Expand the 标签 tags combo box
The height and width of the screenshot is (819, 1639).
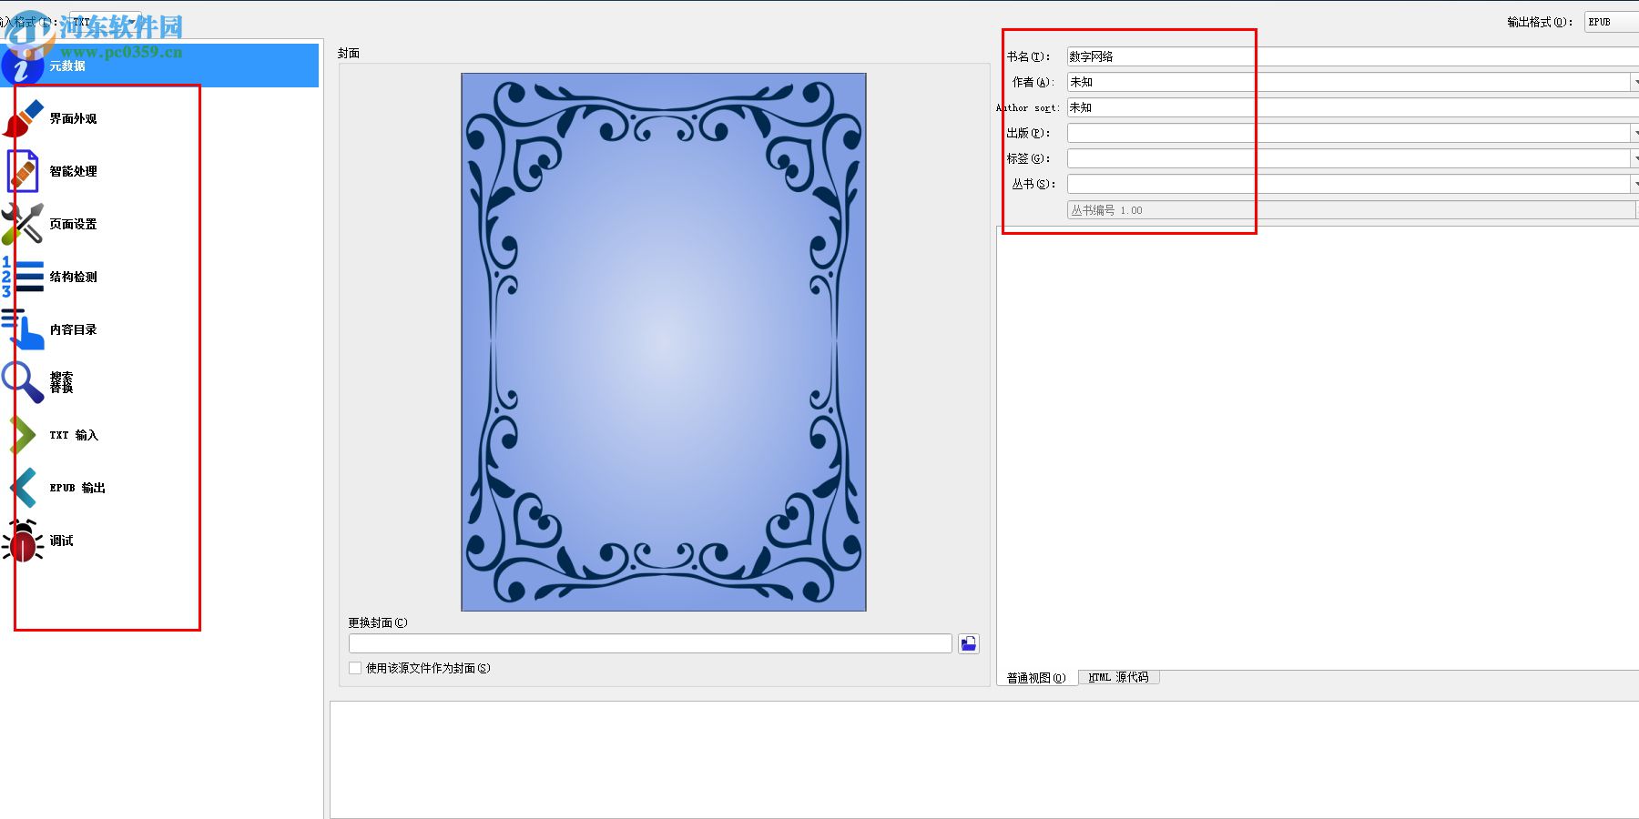pyautogui.click(x=1634, y=158)
